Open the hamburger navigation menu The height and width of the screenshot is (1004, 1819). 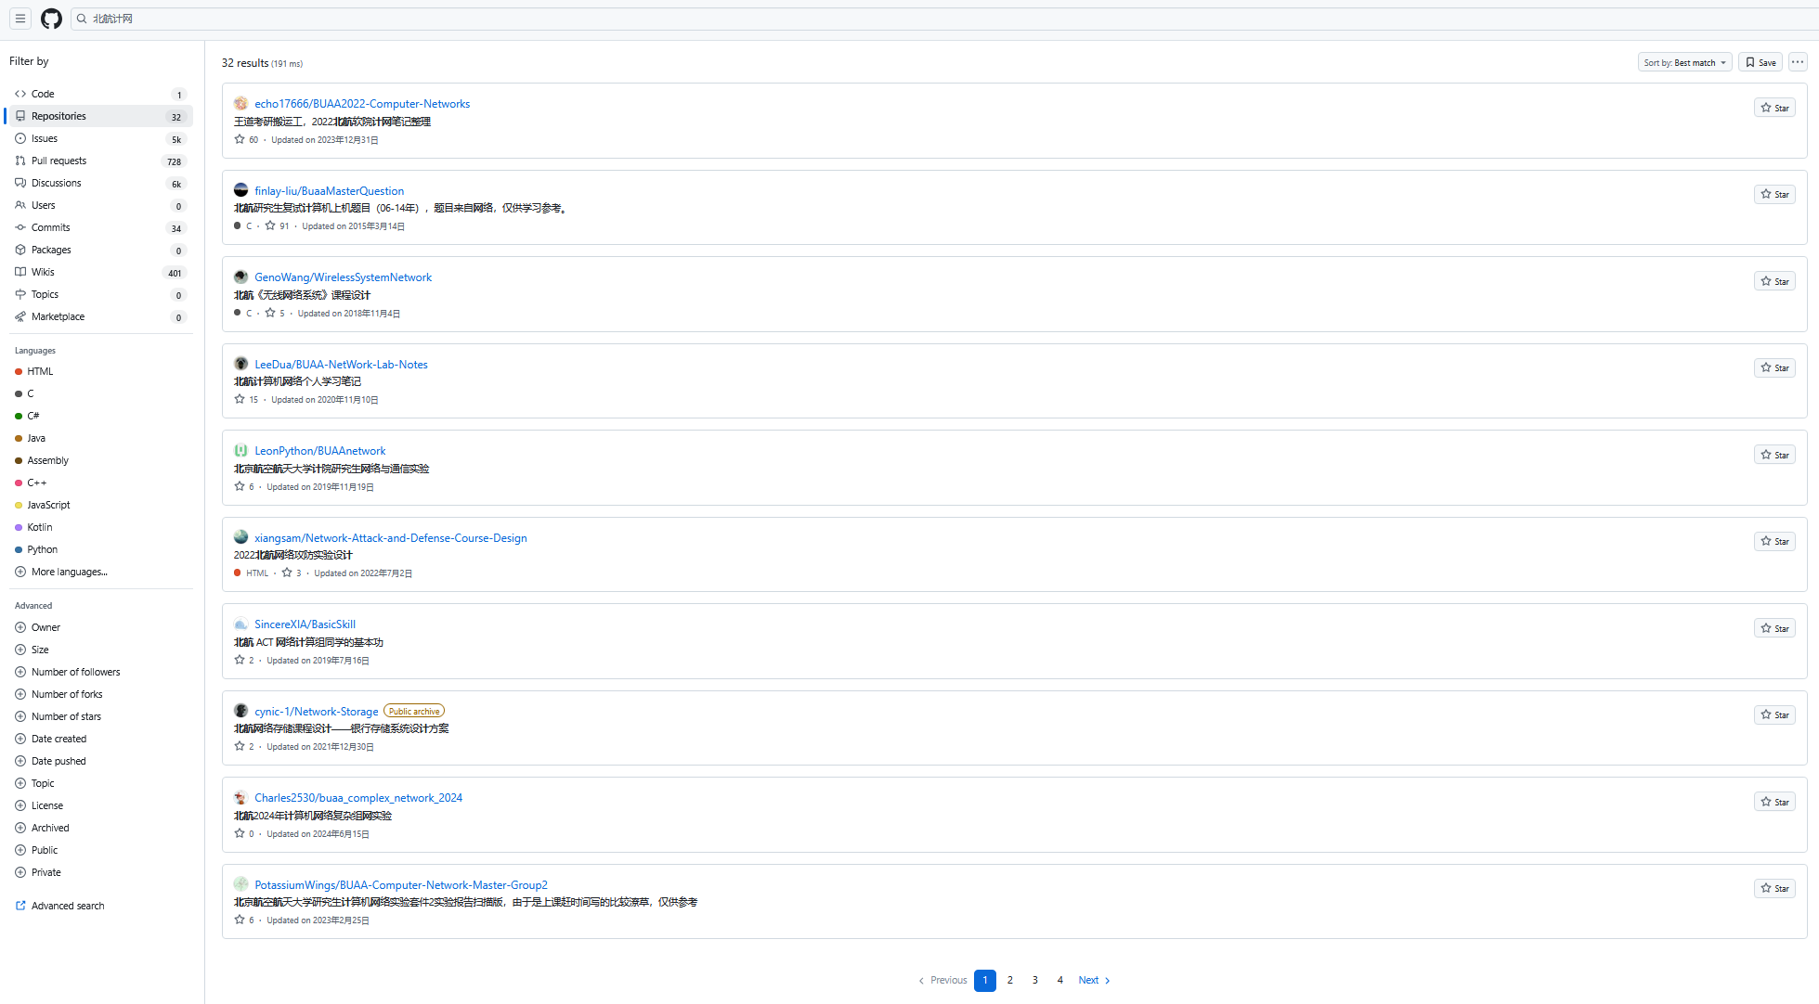(19, 19)
